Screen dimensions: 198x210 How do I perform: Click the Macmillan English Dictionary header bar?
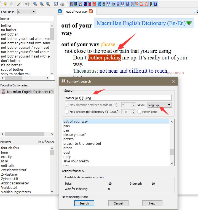point(144,23)
